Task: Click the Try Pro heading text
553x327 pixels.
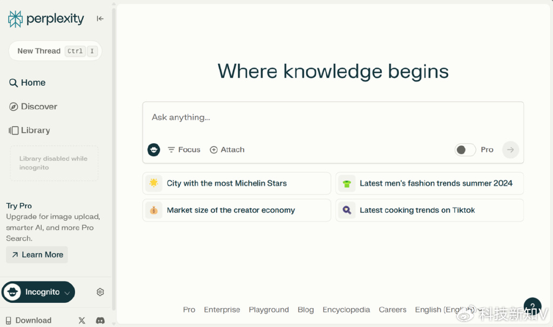Action: pos(19,206)
